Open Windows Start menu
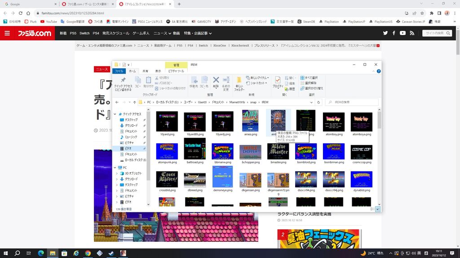The image size is (460, 258). pyautogui.click(x=5, y=254)
